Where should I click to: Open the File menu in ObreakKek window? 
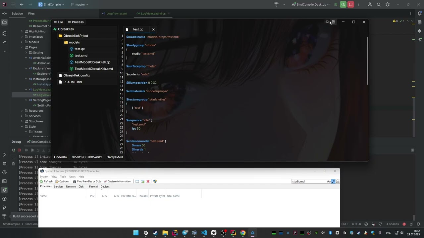58,22
